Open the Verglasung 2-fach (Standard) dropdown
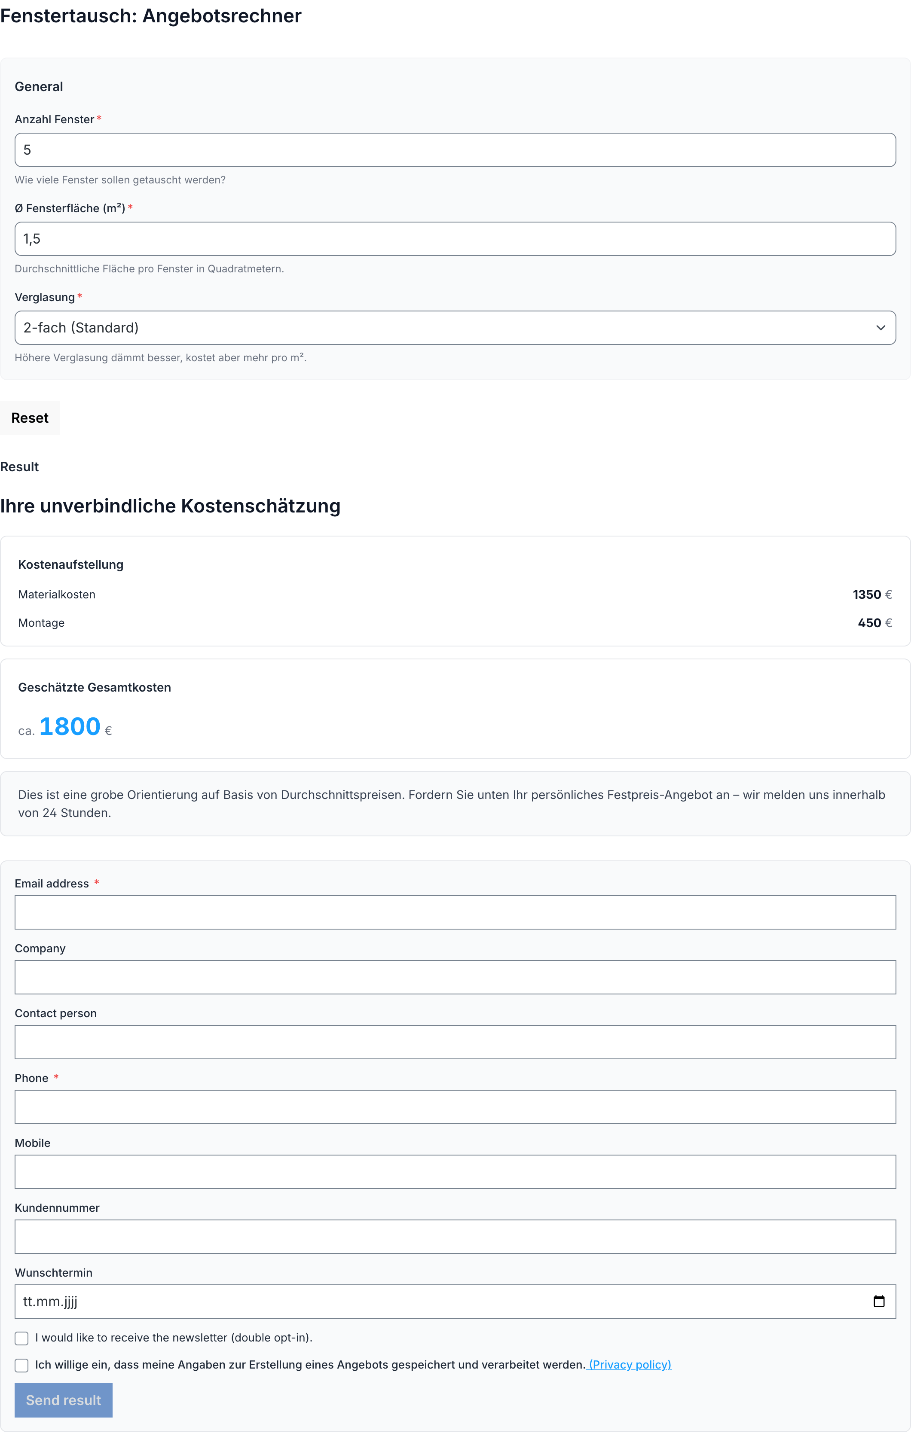The image size is (911, 1433). pos(455,328)
